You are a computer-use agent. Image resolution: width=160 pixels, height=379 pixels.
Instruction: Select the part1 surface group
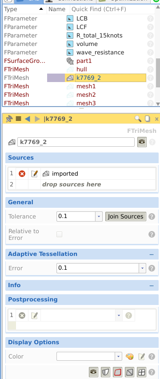point(84,61)
